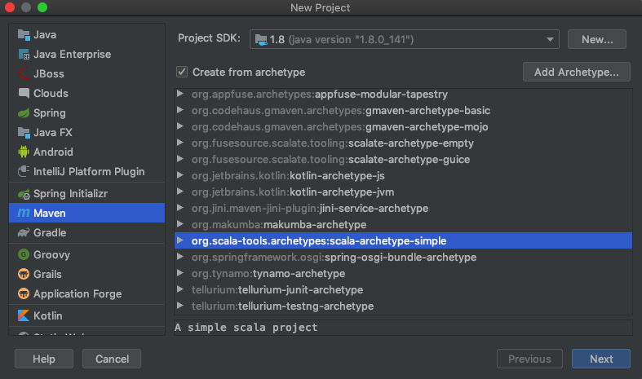
Task: Click the SDK folder icon in combo box
Action: [261, 40]
